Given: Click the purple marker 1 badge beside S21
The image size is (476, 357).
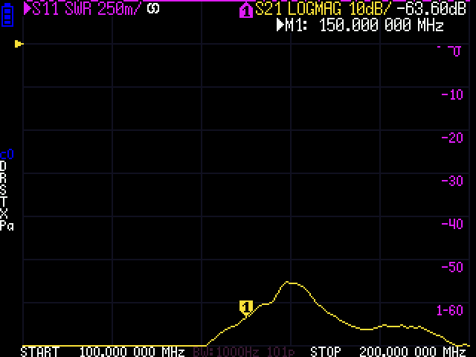Looking at the screenshot, I should 245,10.
